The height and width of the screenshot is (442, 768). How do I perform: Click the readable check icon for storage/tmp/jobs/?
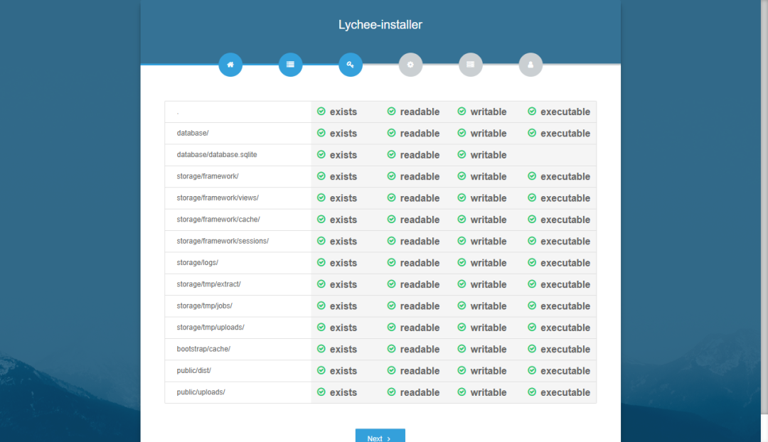391,305
